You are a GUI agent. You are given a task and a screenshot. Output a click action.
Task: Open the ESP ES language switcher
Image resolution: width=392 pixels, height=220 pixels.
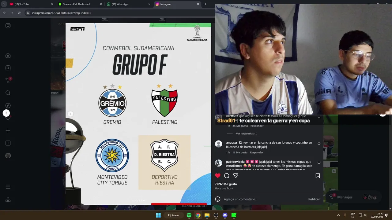point(353,215)
